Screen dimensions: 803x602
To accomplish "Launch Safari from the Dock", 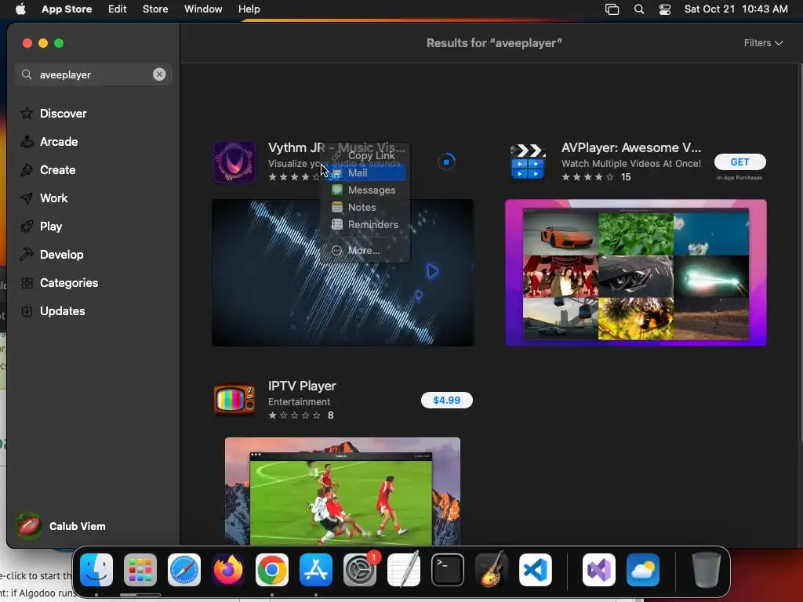I will pos(184,570).
